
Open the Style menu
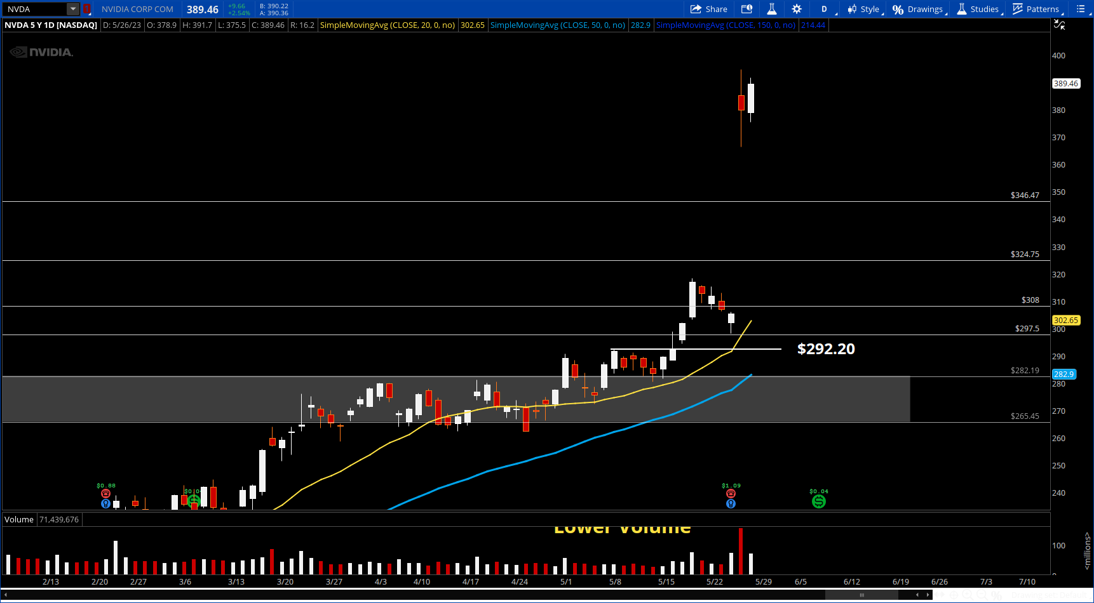tap(865, 9)
